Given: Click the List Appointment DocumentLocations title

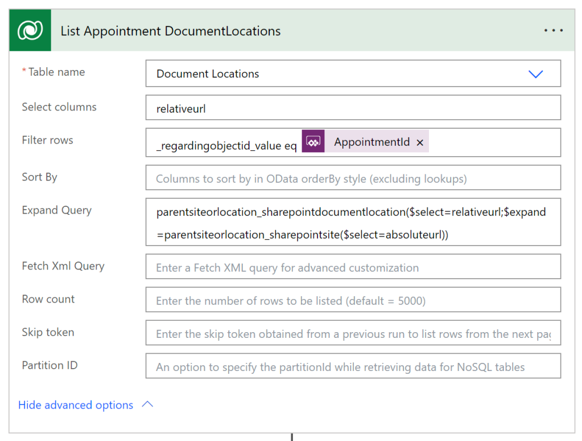Looking at the screenshot, I should [x=171, y=31].
